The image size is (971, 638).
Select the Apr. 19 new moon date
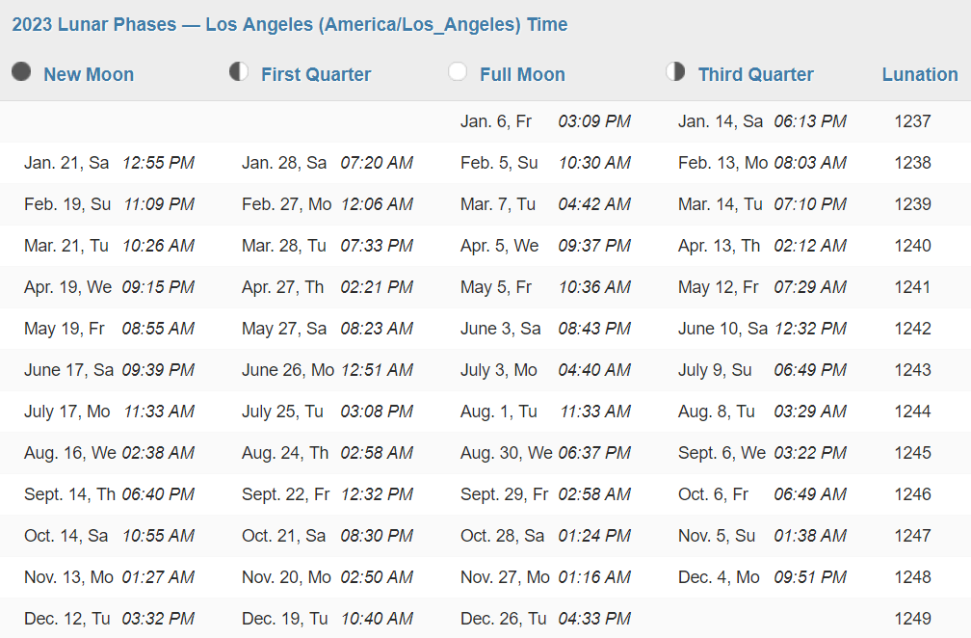(x=67, y=287)
